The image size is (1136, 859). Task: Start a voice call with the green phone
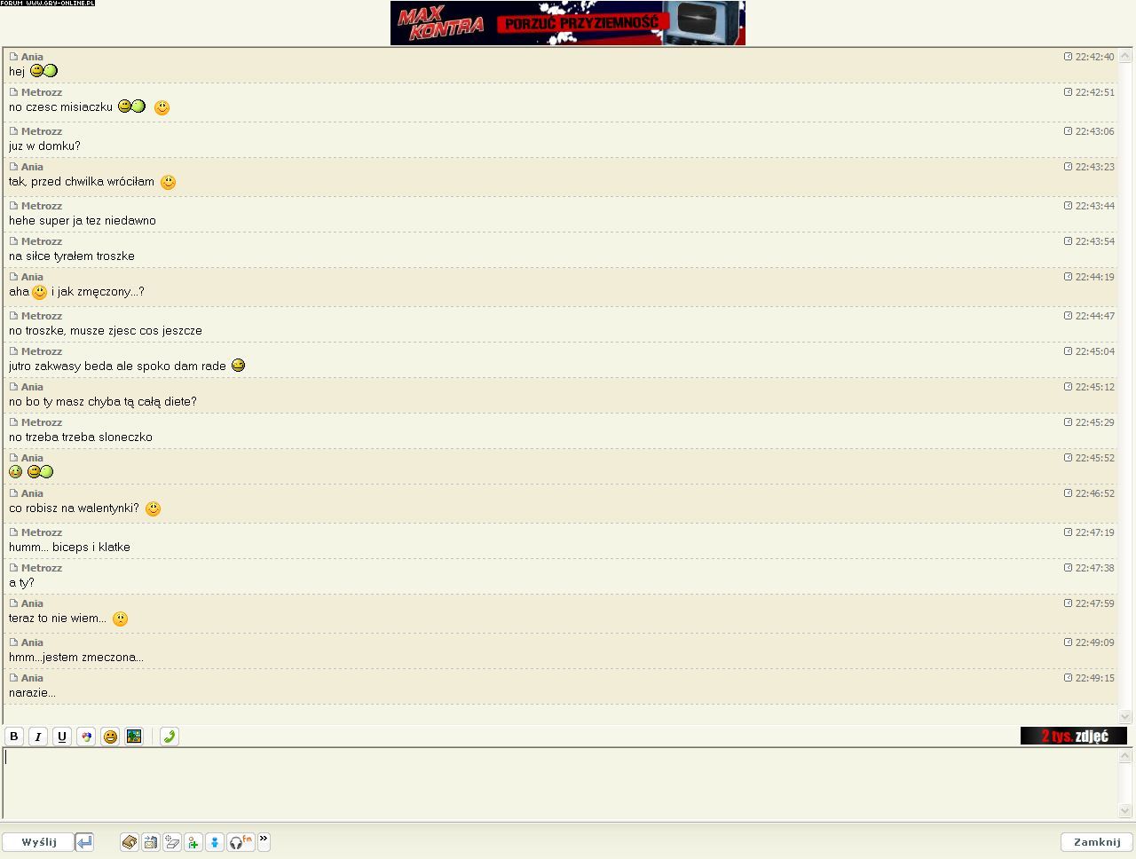[170, 737]
